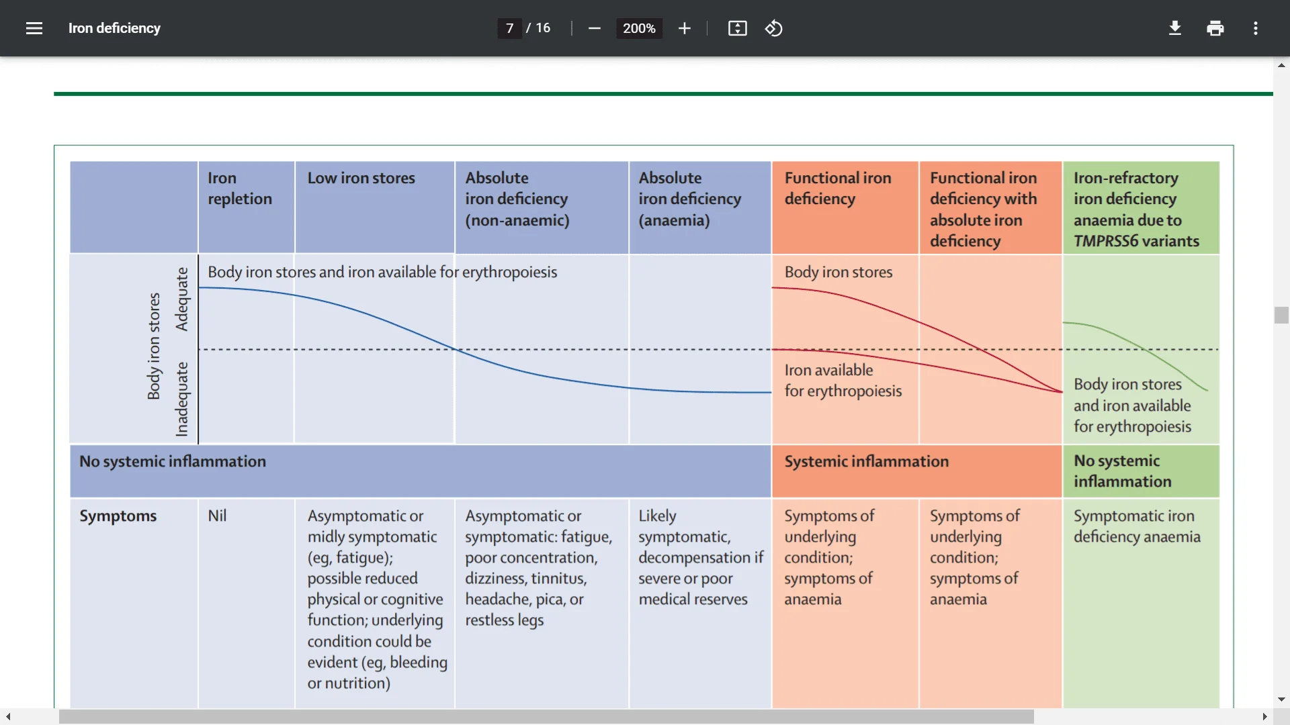Select the 200% zoom level field
The image size is (1290, 725).
639,28
